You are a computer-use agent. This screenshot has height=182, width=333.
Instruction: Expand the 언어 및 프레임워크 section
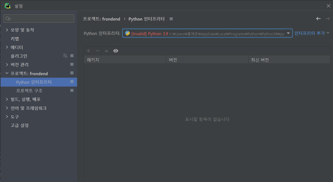tap(7, 108)
